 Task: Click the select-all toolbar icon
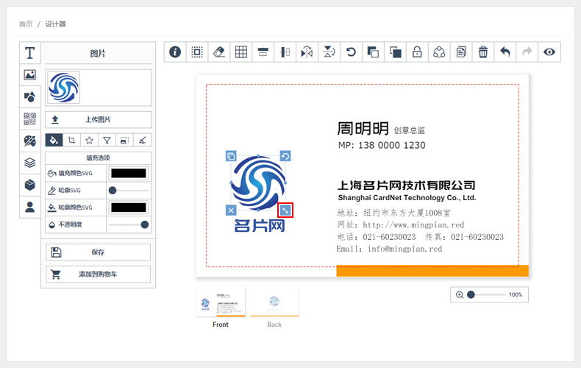coord(197,52)
